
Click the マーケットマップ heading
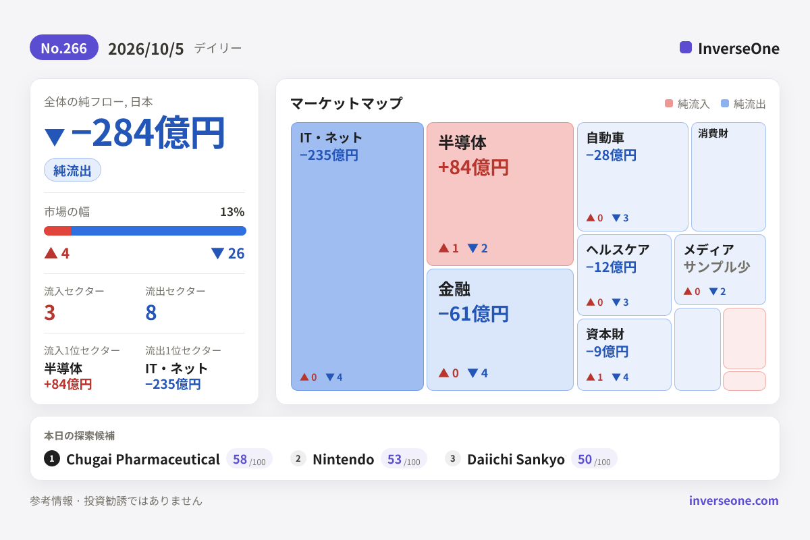coord(346,103)
